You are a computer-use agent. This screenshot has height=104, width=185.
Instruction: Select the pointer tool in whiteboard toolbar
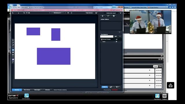pyautogui.click(x=13, y=40)
